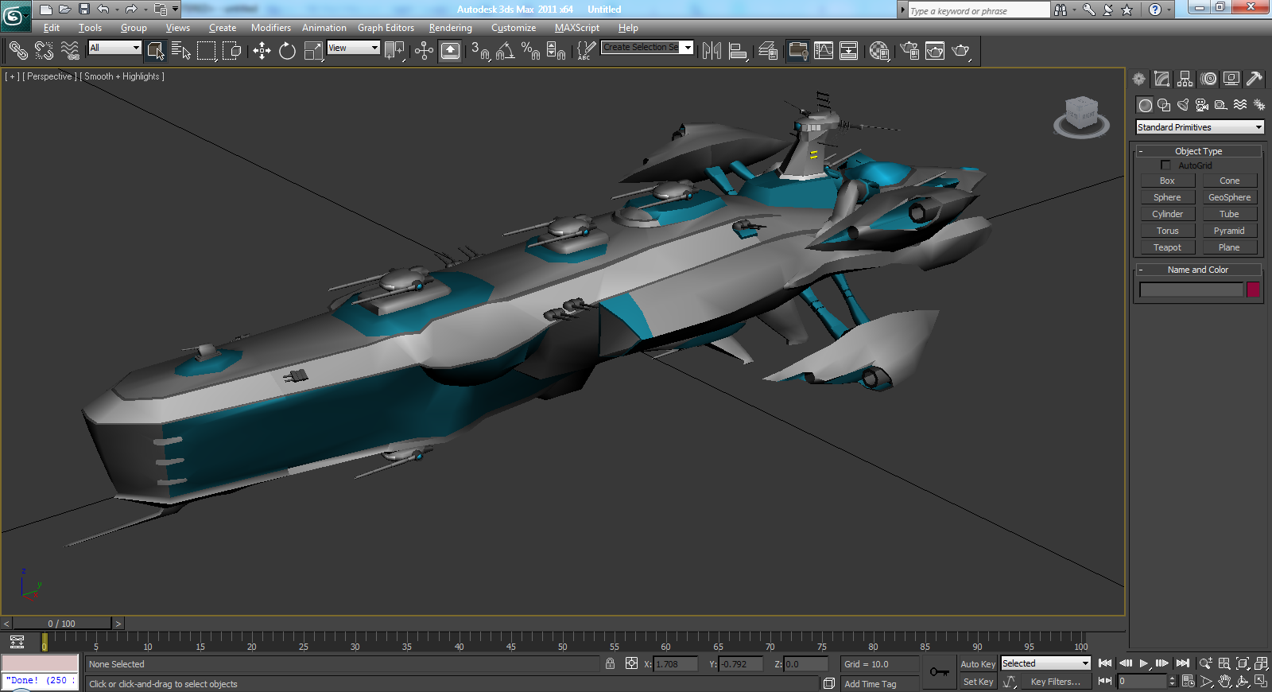Open the Selected key filter dropdown
This screenshot has height=692, width=1272.
[1045, 663]
